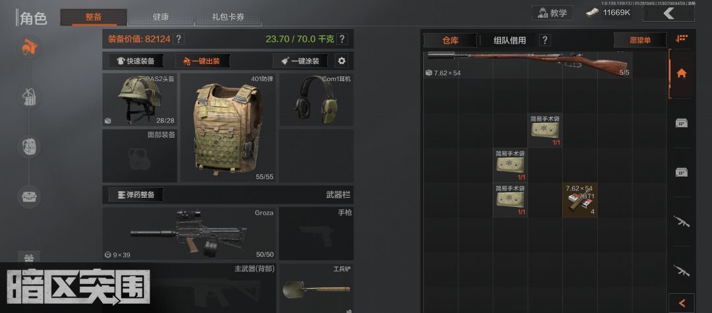Click the 快速装备 button
The image size is (712, 313).
[x=135, y=61]
